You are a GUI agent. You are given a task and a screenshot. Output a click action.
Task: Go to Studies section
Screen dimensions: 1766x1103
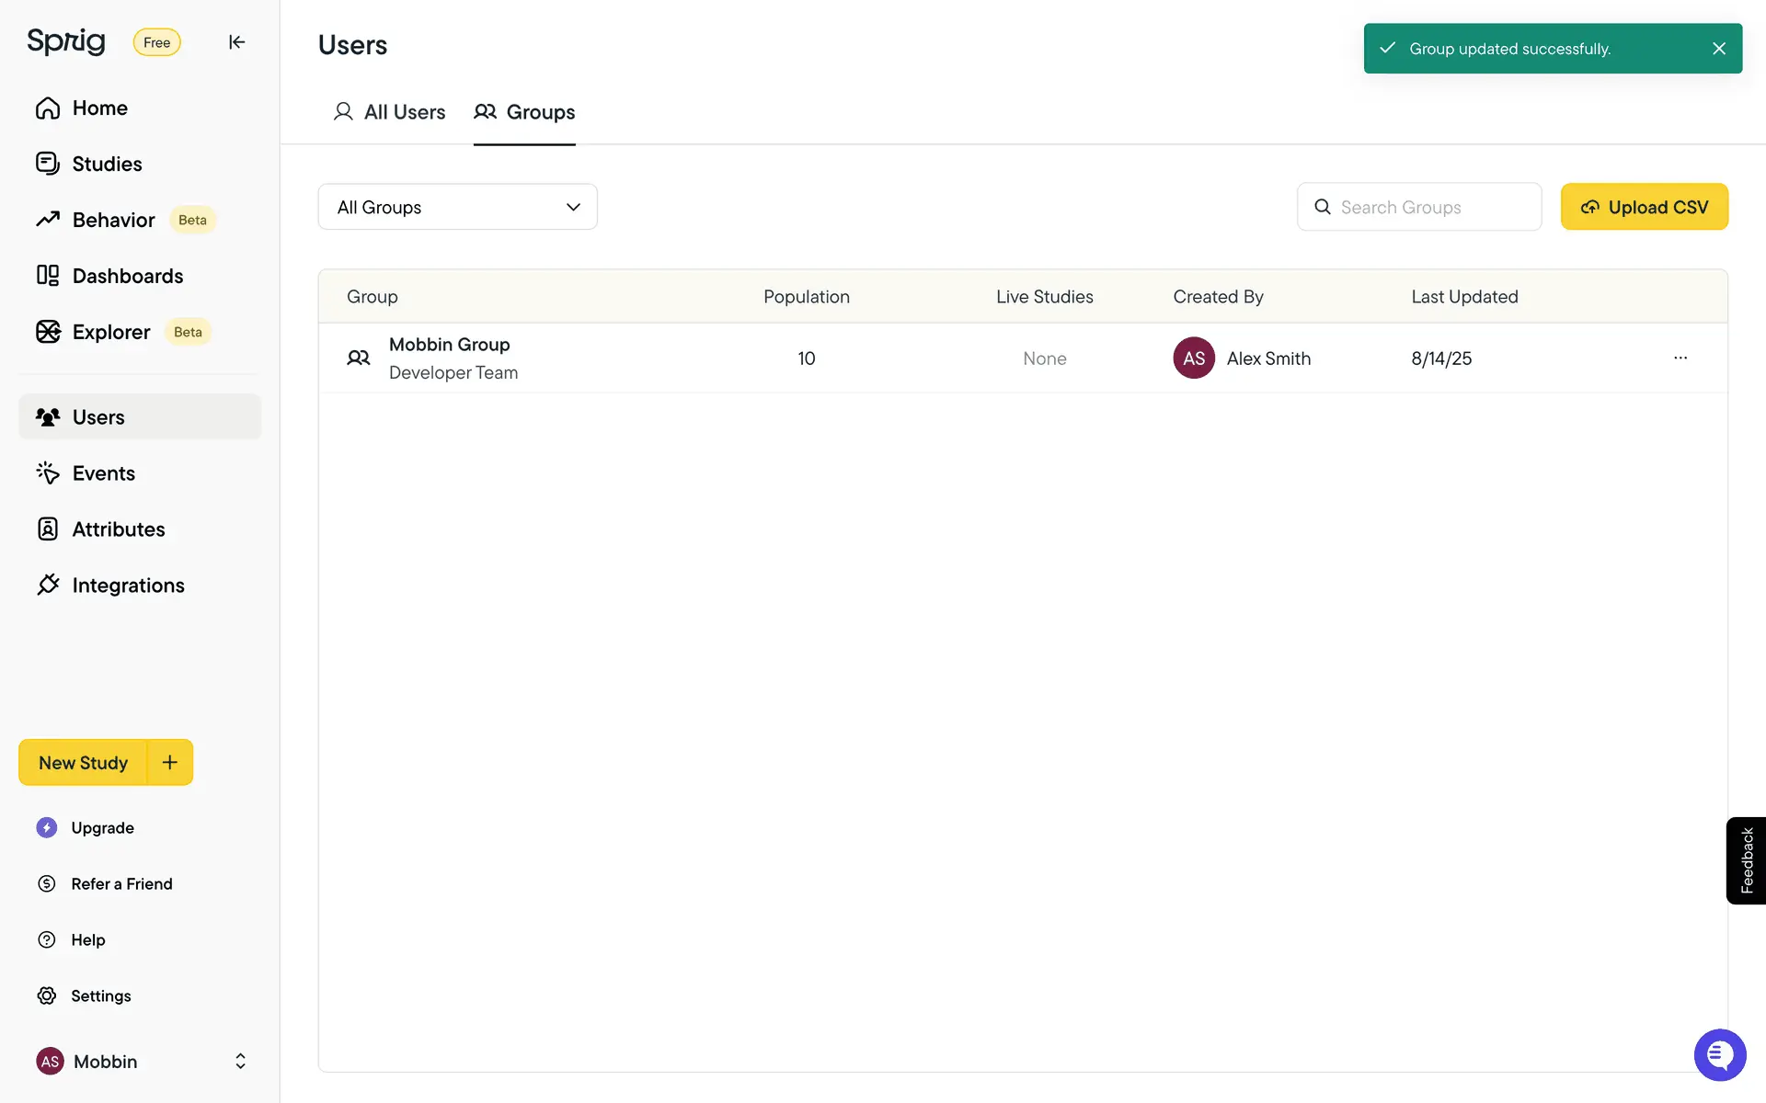(107, 165)
